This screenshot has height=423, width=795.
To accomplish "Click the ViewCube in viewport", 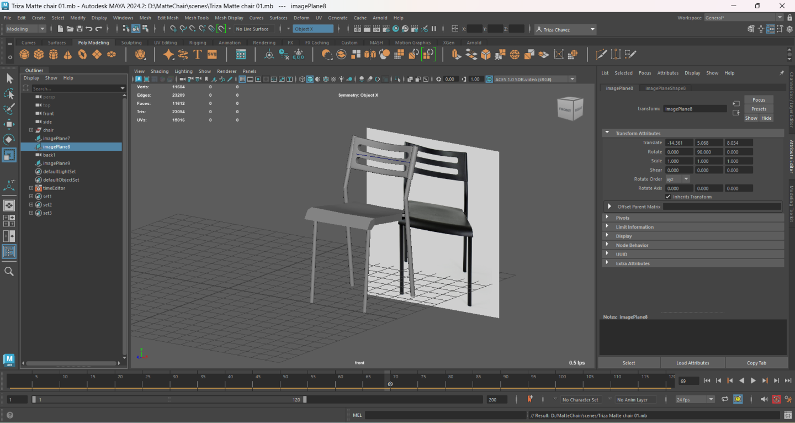I will tap(570, 109).
